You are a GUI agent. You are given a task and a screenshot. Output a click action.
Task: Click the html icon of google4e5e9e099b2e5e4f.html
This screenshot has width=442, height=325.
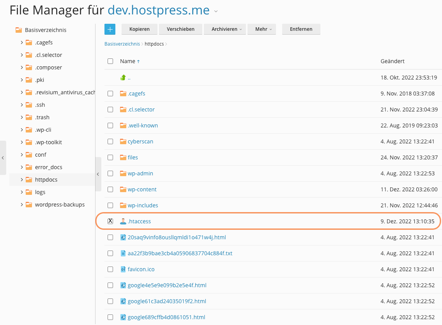(123, 285)
